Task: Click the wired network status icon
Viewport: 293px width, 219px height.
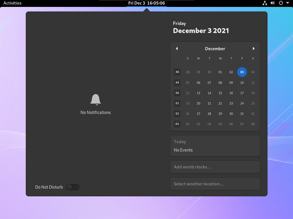Action: click(265, 3)
